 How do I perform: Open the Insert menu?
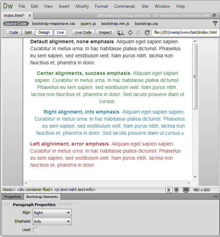point(64,6)
